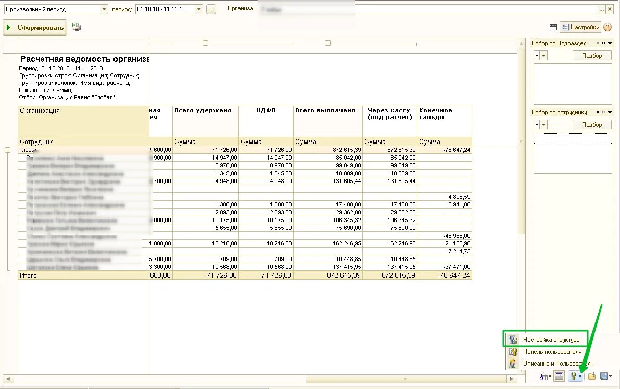Click cell -37 471,00 in Конечное сальдо
Screen dimensions: 620x389
point(445,267)
